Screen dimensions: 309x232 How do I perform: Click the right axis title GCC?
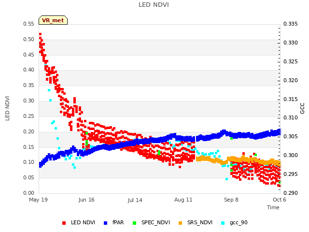pos(302,108)
